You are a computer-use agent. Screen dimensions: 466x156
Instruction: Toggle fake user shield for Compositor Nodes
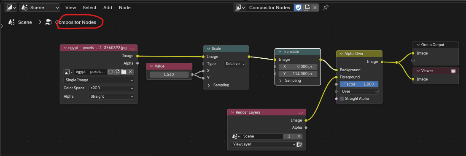[x=298, y=8]
